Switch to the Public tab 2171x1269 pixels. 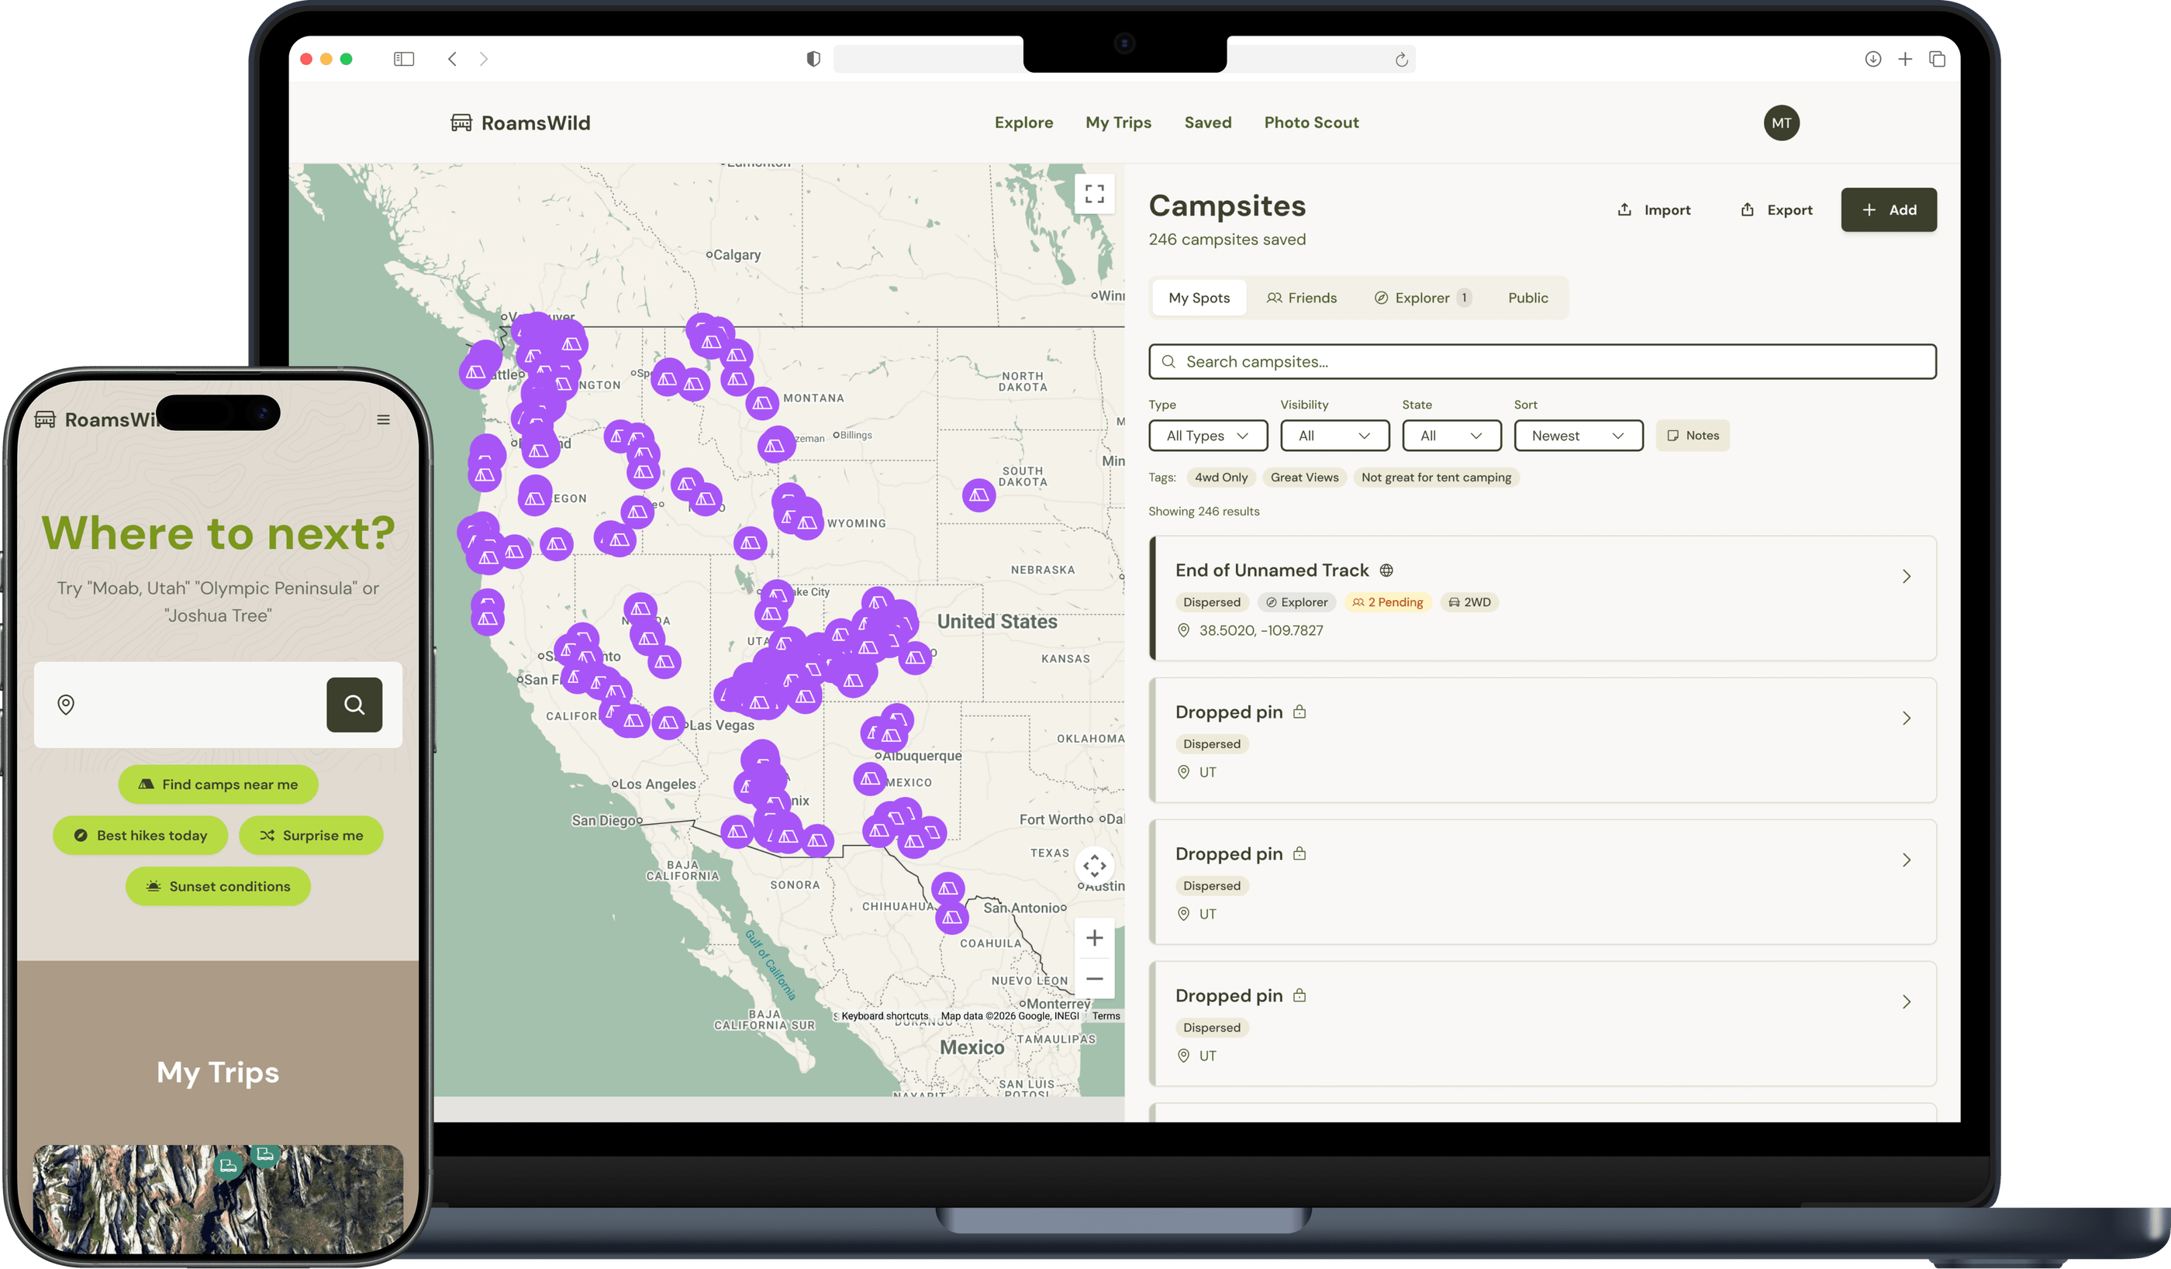point(1527,297)
